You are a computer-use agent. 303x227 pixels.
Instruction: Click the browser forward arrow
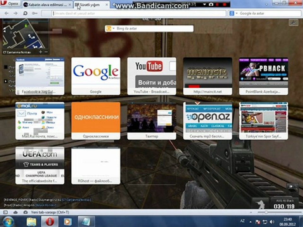(16, 13)
